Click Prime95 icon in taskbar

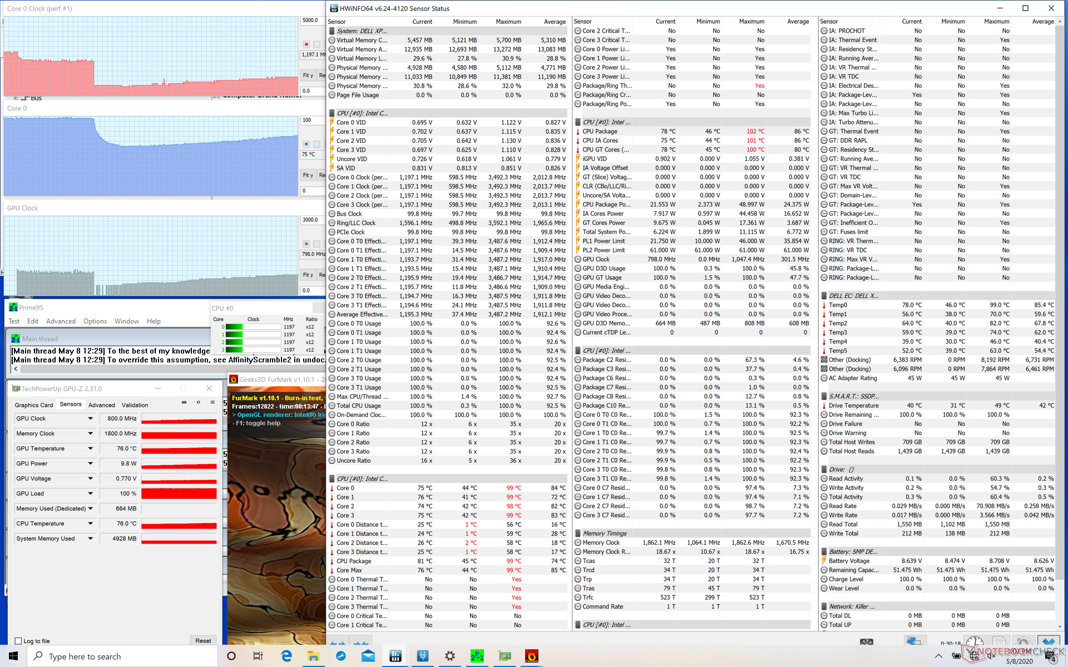(x=477, y=656)
